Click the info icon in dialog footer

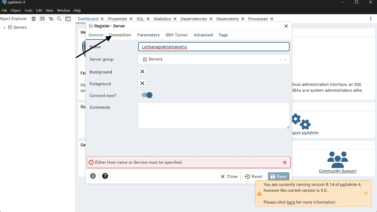tap(93, 176)
